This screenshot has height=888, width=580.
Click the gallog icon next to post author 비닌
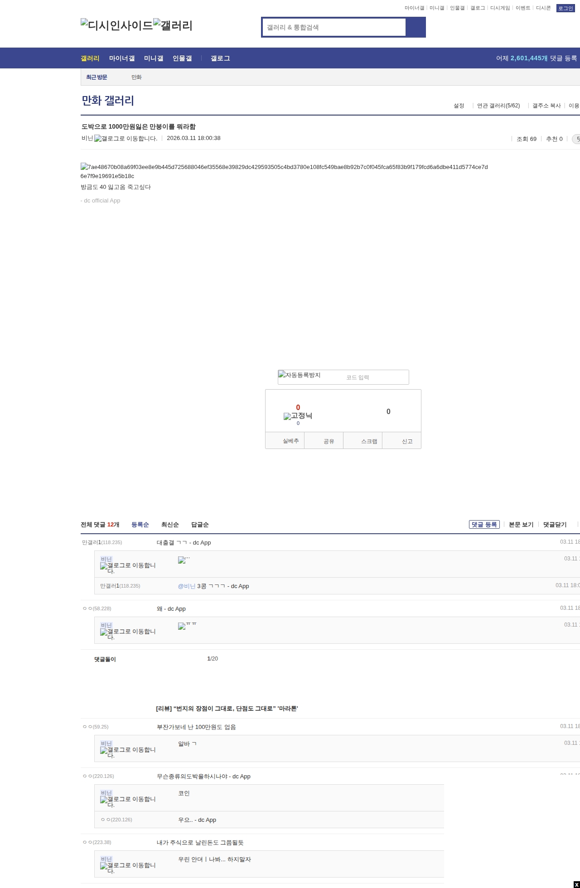(126, 139)
